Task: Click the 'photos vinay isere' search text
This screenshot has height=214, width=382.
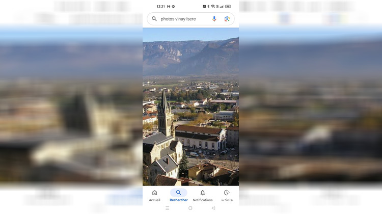Action: (178, 19)
